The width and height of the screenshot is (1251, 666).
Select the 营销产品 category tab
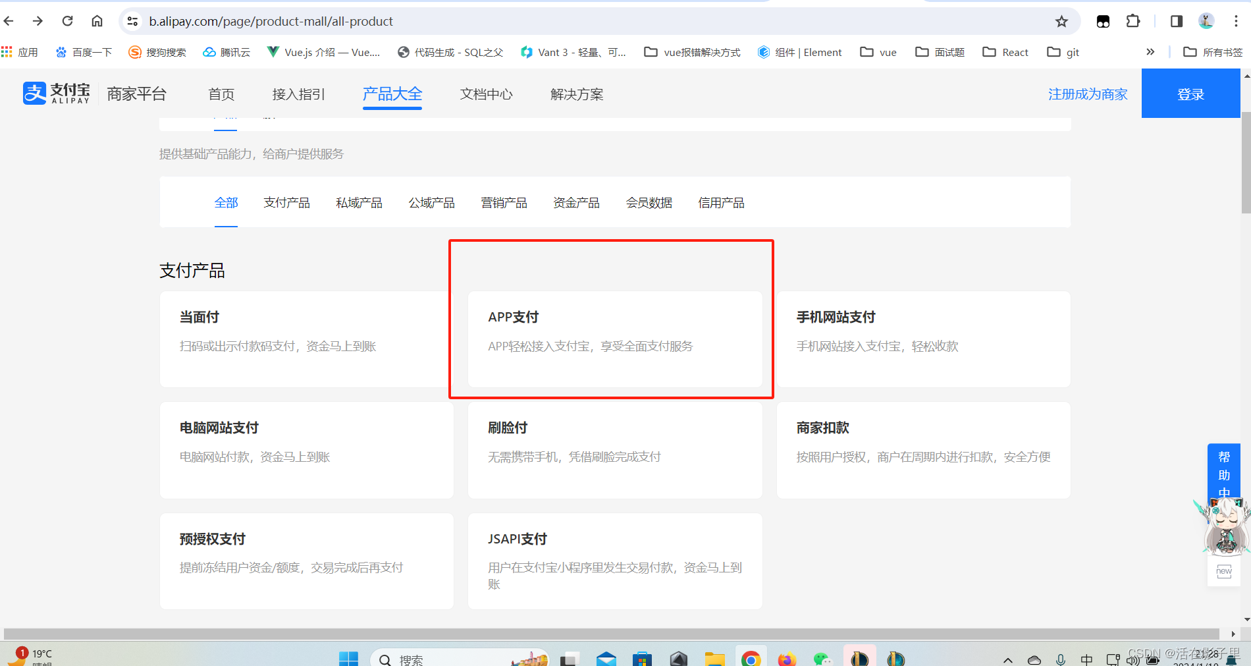pyautogui.click(x=504, y=203)
